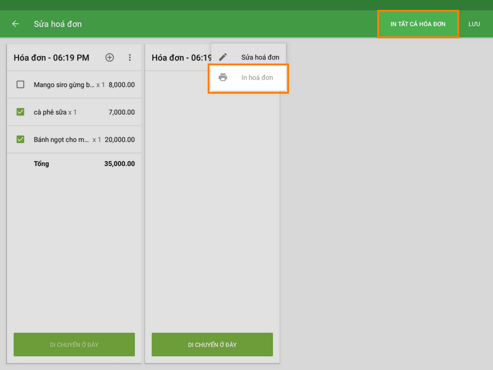Select the cà phê sữa item name
The width and height of the screenshot is (493, 370).
click(50, 112)
